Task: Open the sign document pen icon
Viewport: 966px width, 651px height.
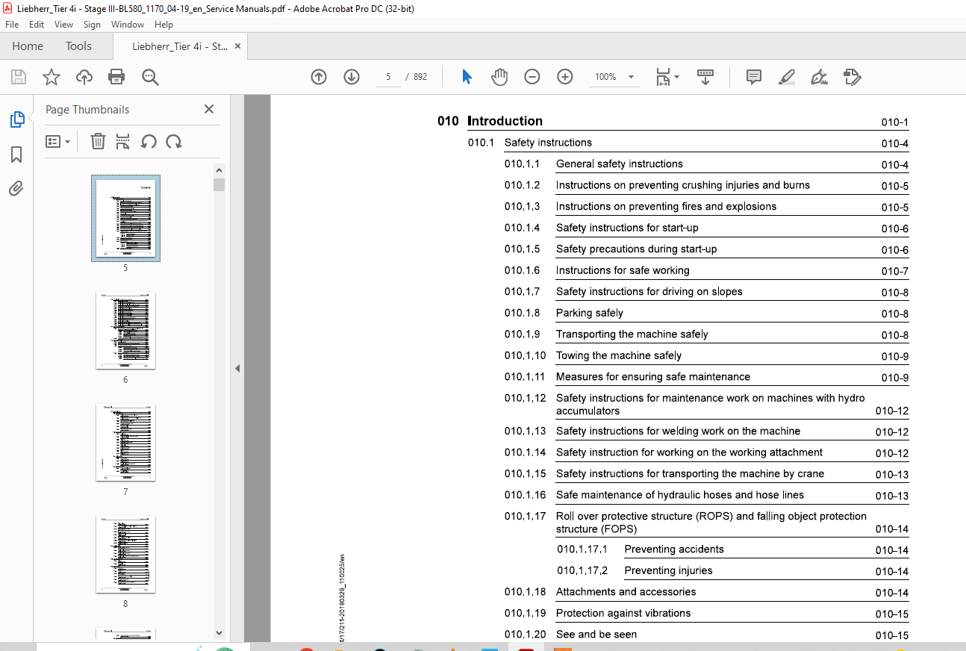Action: [x=819, y=77]
